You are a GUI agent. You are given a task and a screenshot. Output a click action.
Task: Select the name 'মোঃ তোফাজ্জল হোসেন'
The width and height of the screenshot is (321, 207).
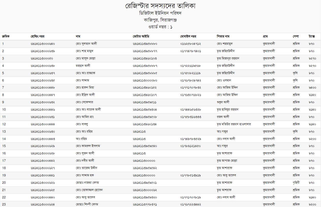point(89,190)
